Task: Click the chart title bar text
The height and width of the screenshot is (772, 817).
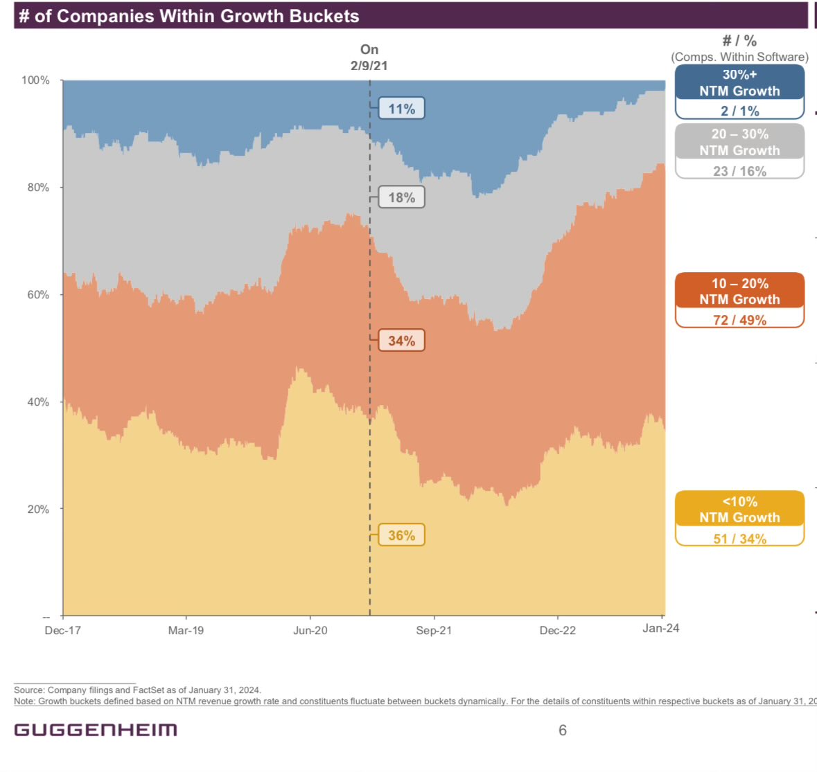Action: pyautogui.click(x=189, y=16)
